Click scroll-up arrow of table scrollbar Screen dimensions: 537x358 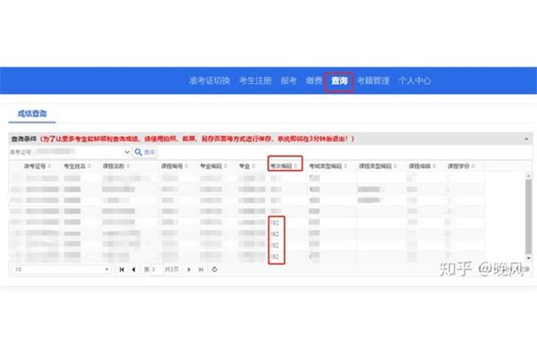528,175
